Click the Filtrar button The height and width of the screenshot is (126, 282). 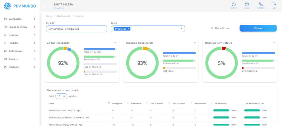point(258,28)
